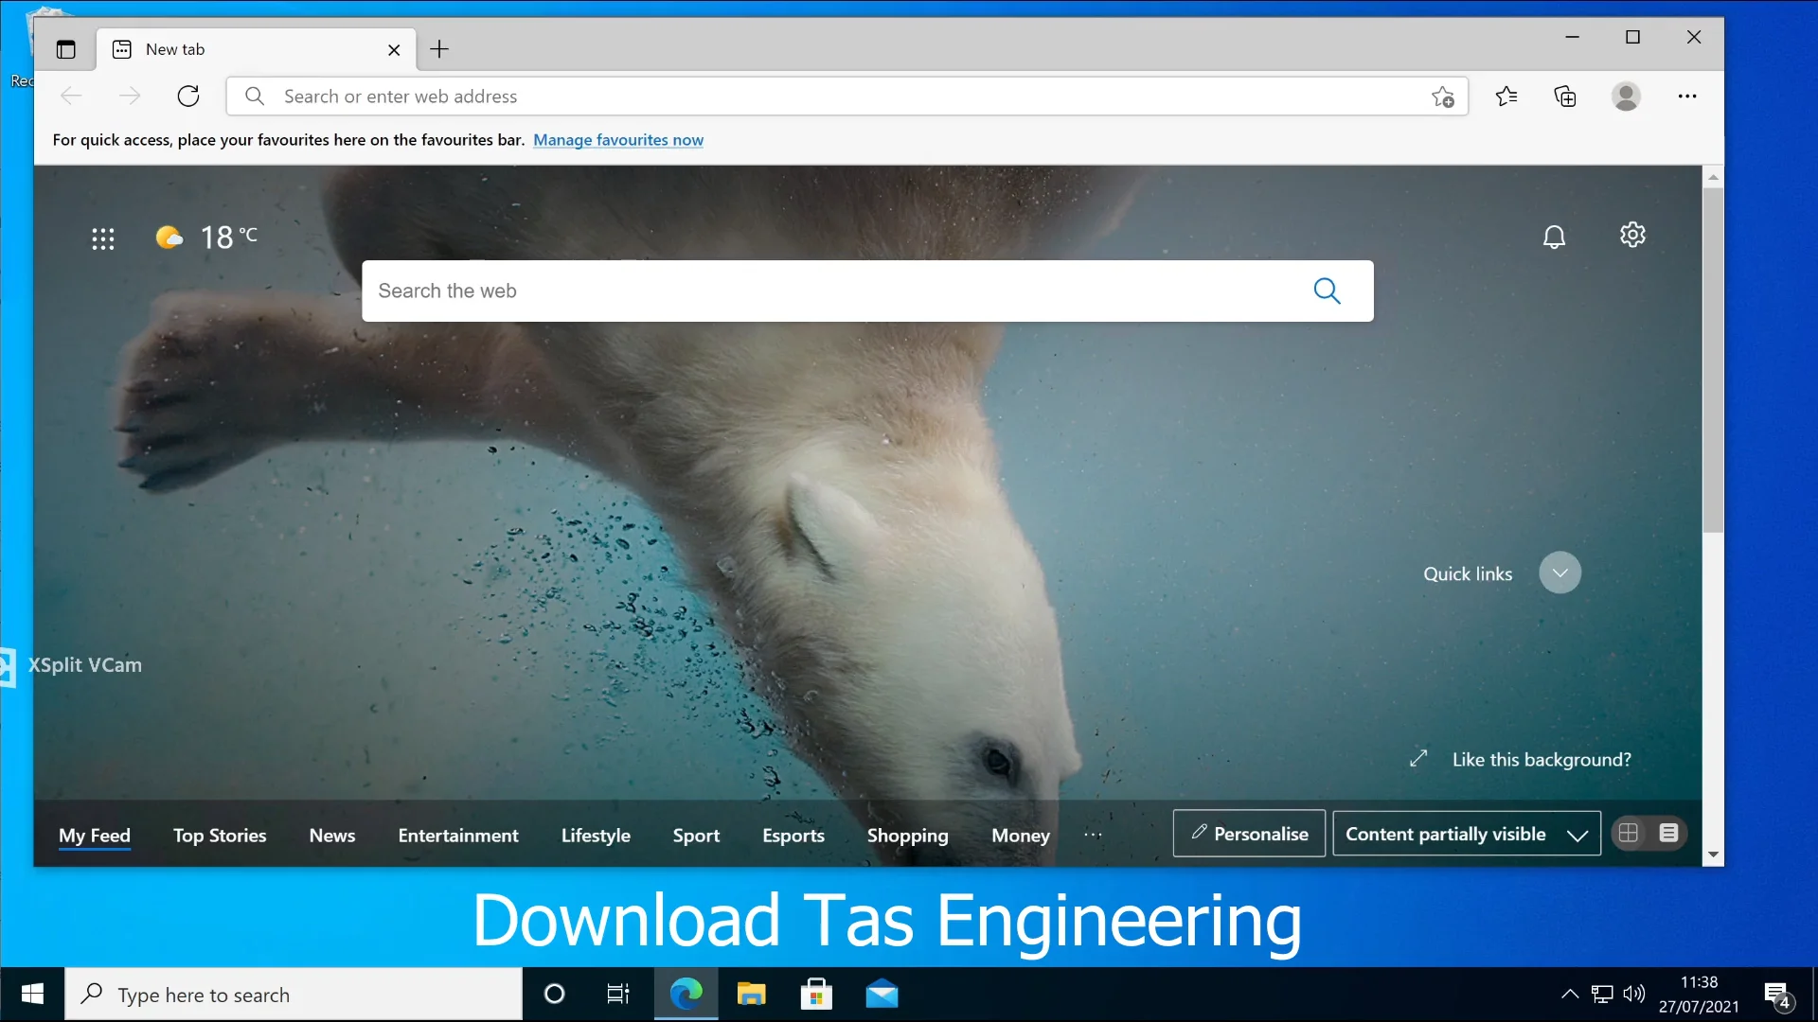The width and height of the screenshot is (1818, 1022).
Task: Click the Personalise button
Action: pyautogui.click(x=1248, y=834)
